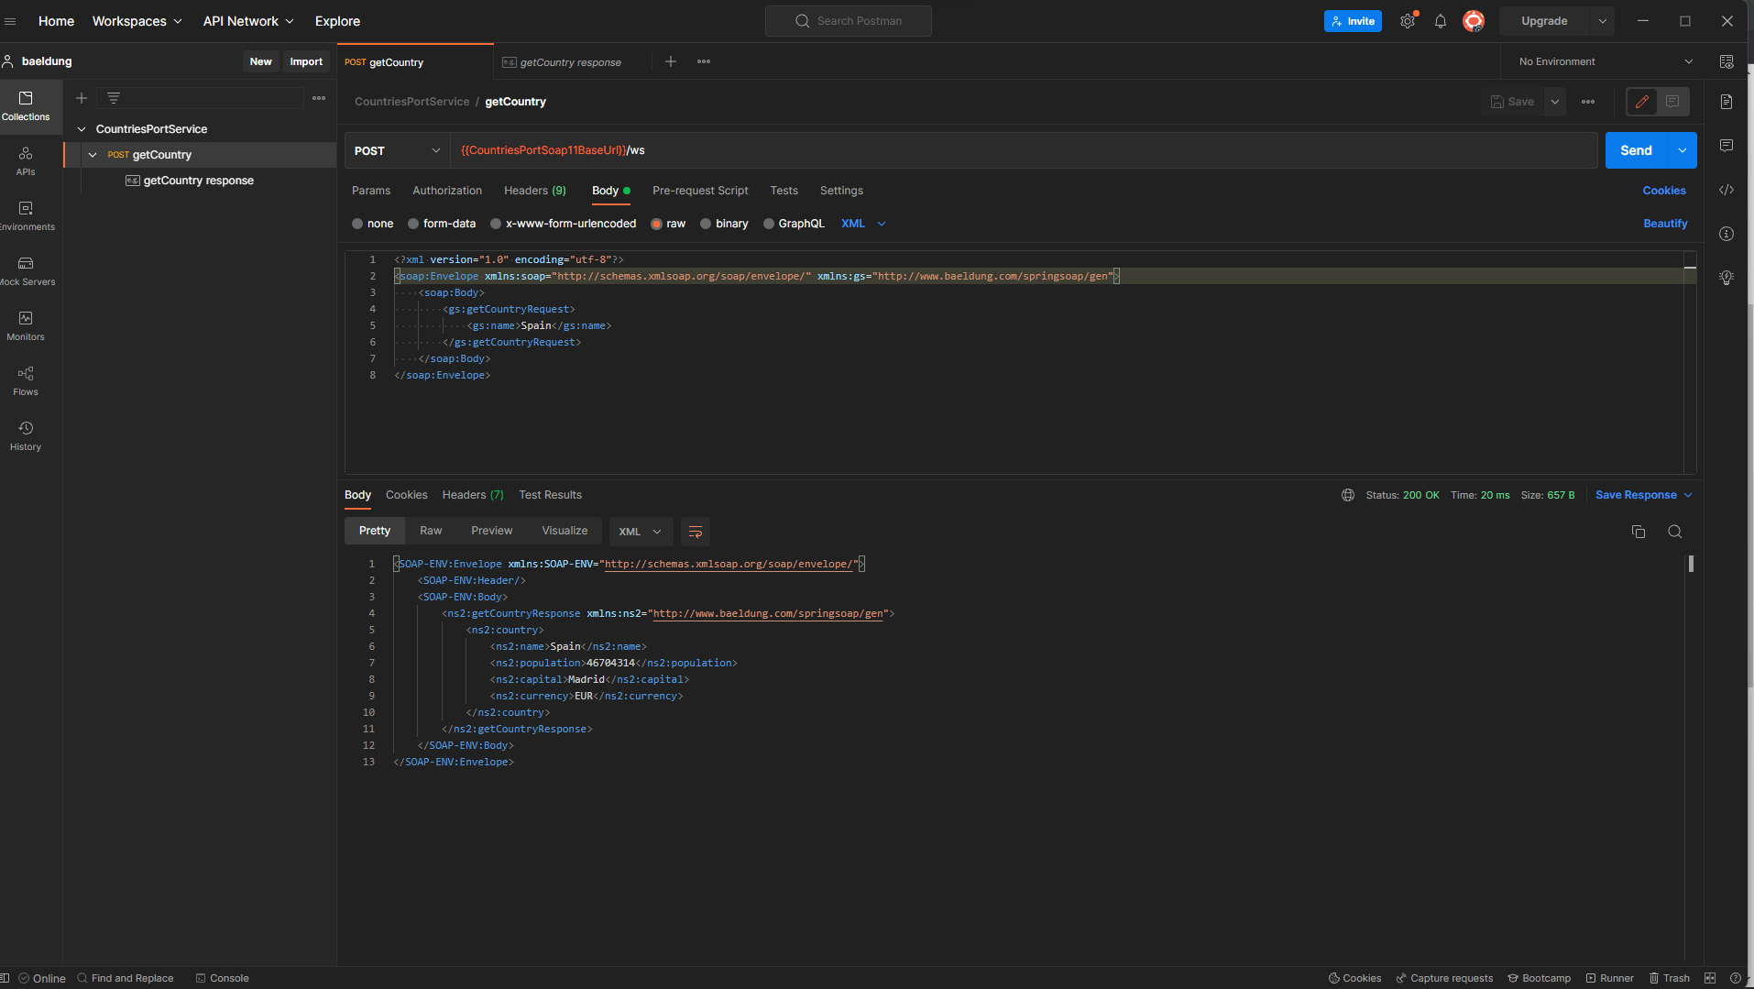Open the History sidebar panel
The width and height of the screenshot is (1754, 989).
26,435
